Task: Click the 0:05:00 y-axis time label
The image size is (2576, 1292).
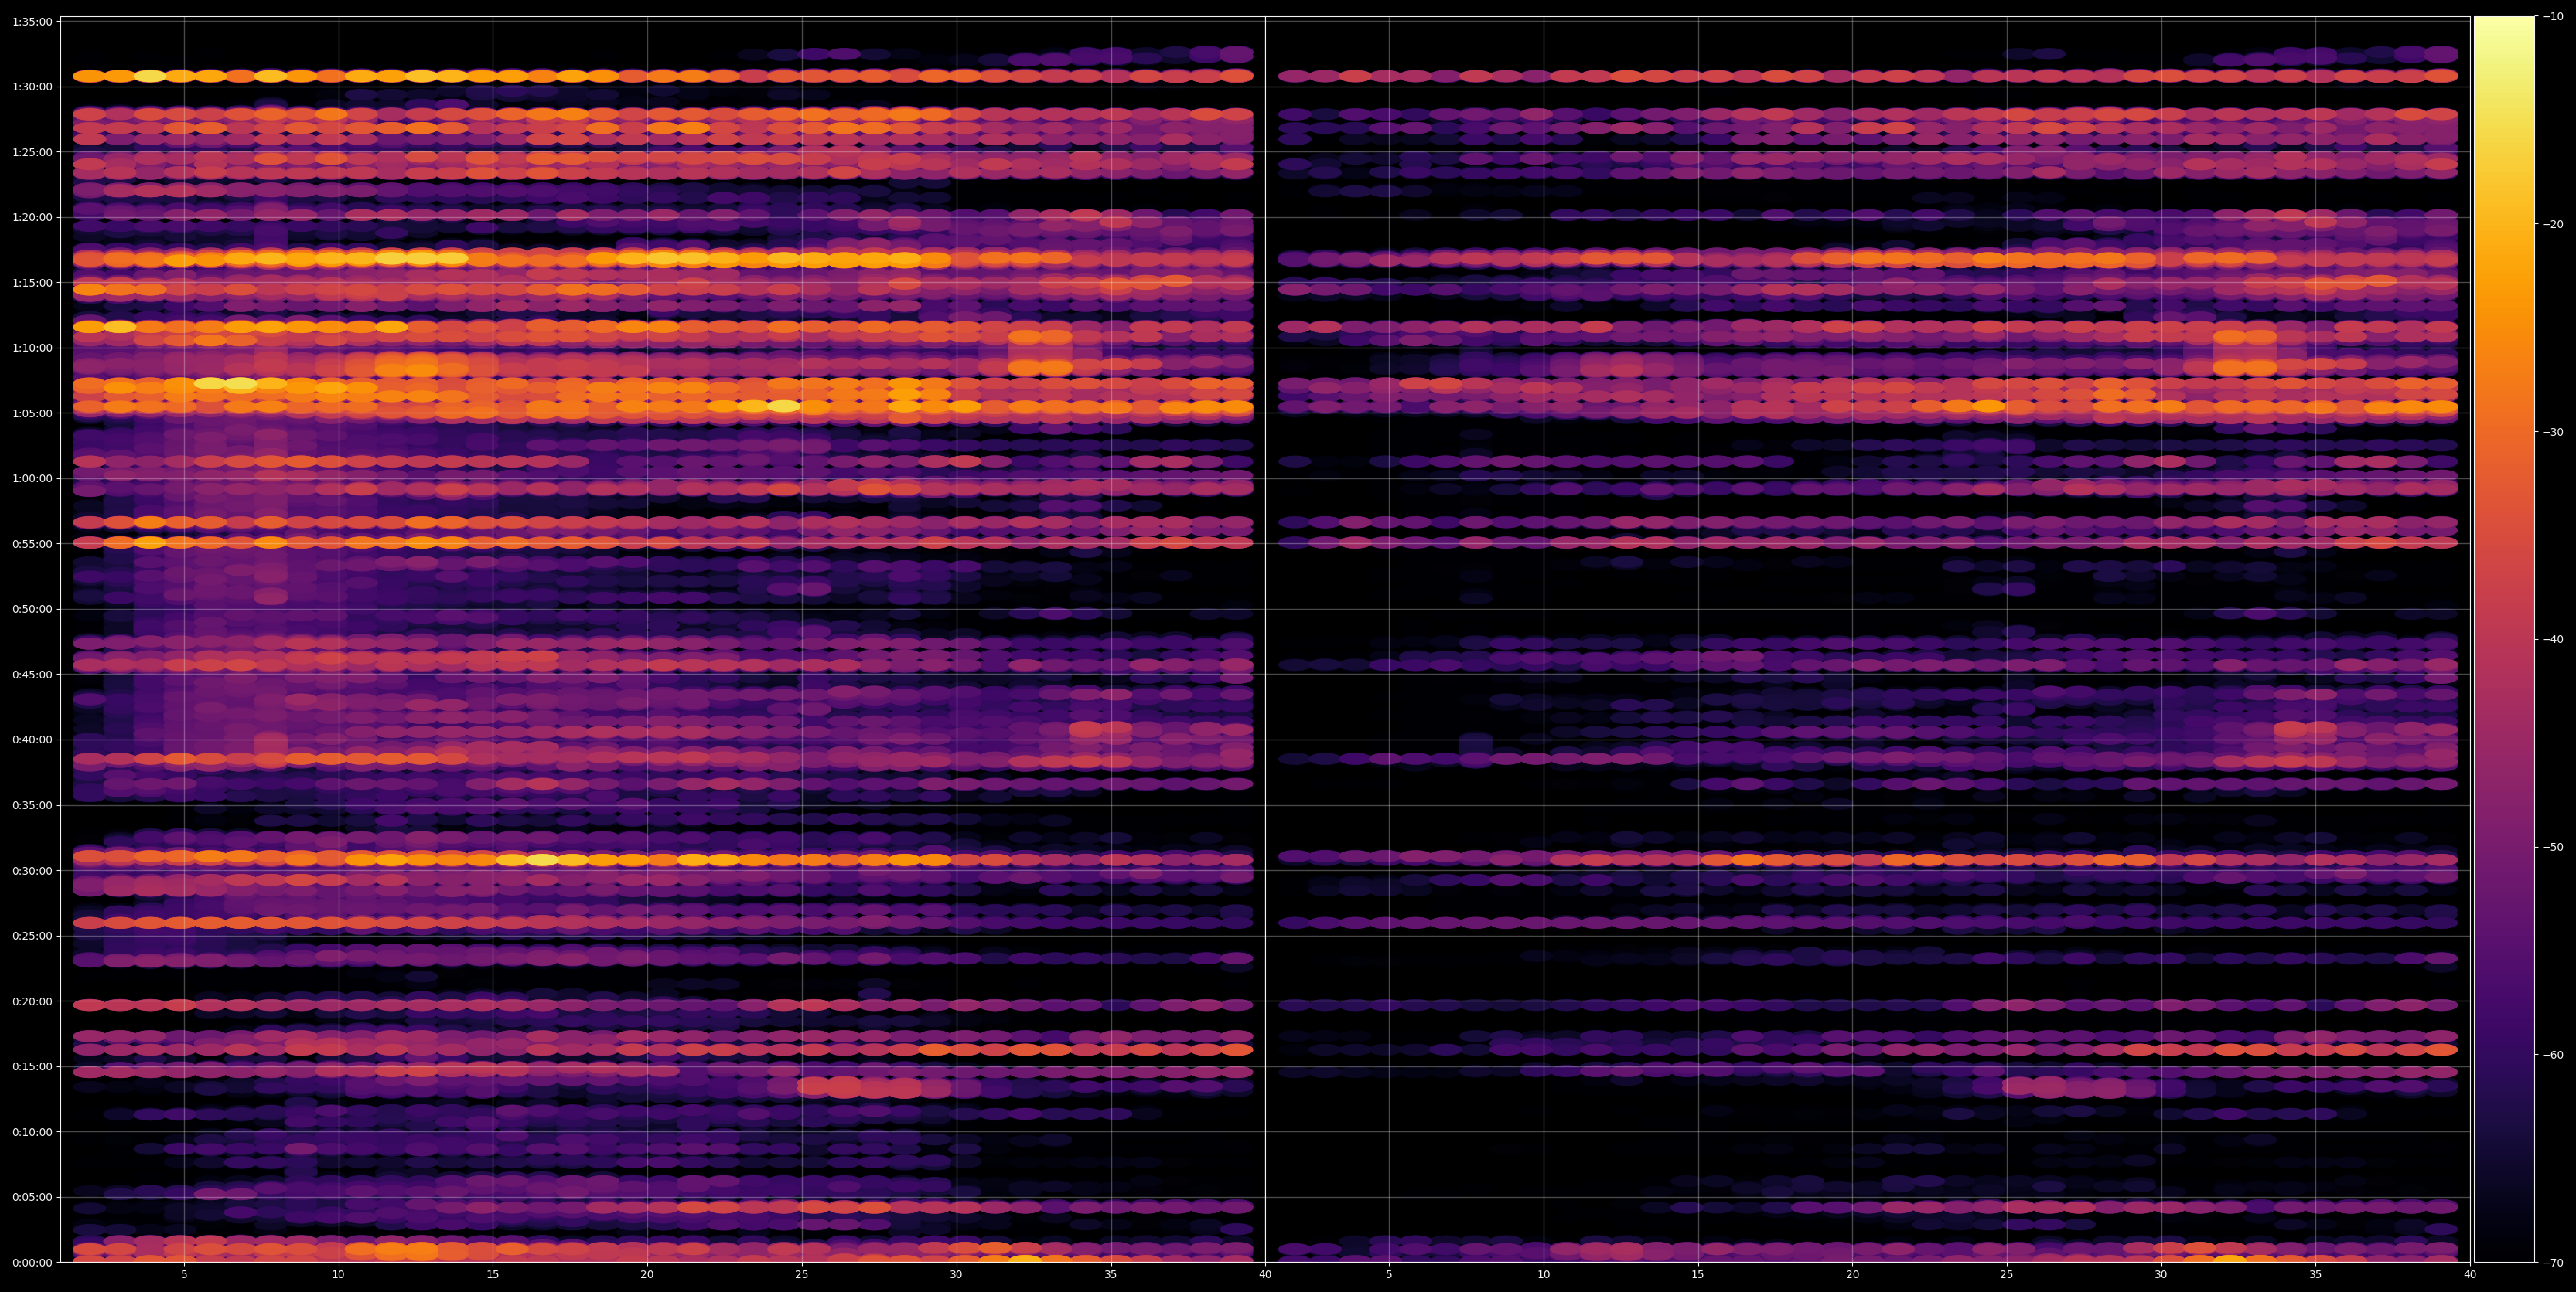Action: click(32, 1197)
